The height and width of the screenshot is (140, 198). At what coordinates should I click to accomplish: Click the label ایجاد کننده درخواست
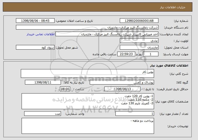(x=174, y=34)
